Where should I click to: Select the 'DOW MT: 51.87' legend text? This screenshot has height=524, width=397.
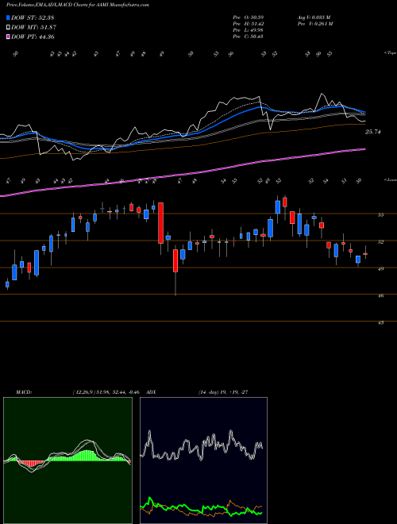click(33, 28)
